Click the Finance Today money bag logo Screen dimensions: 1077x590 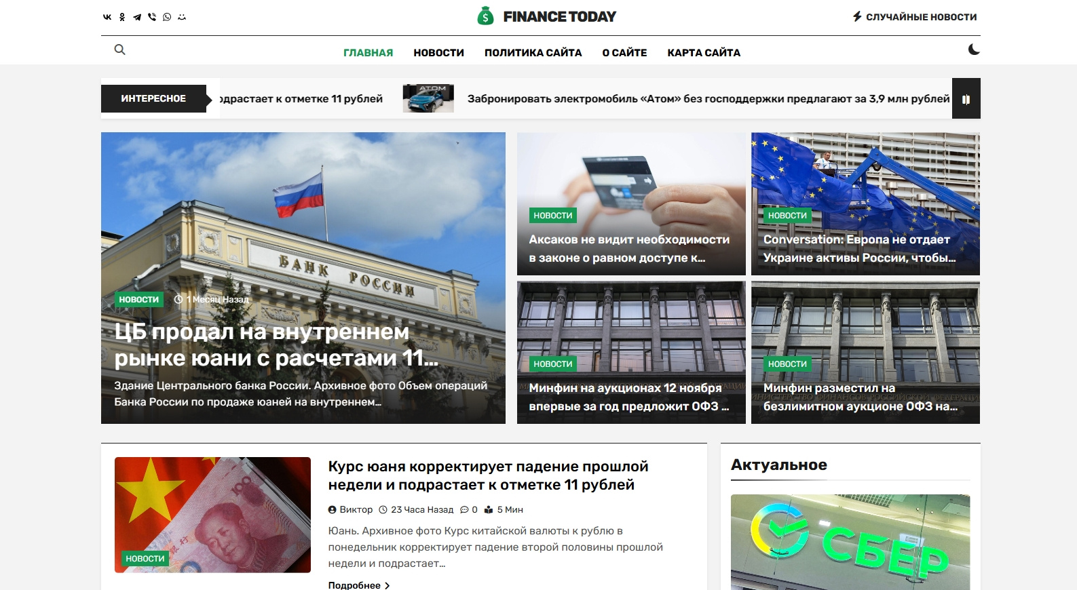(x=485, y=16)
